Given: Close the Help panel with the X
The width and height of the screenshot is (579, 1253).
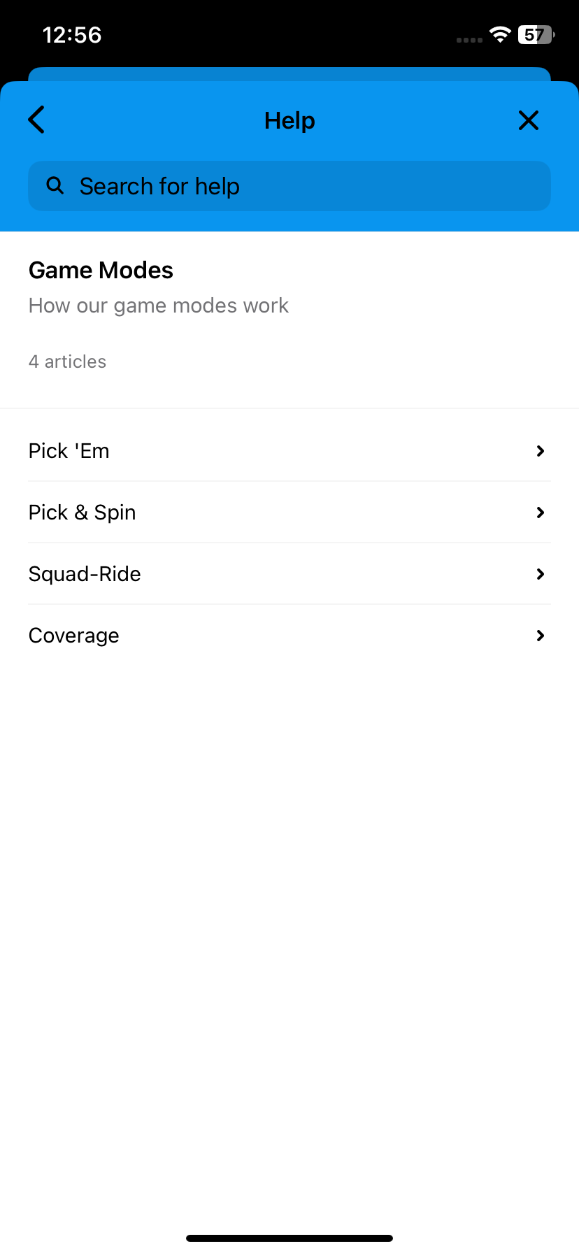Looking at the screenshot, I should [x=529, y=120].
